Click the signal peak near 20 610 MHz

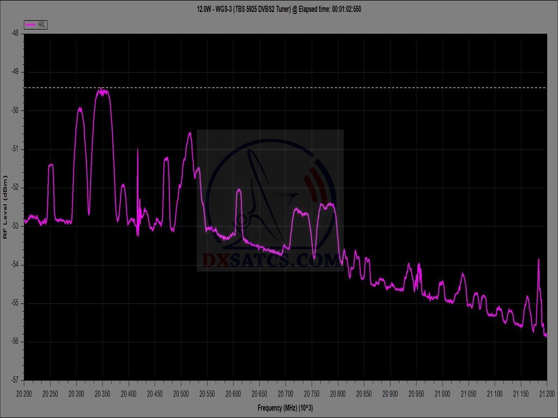click(x=239, y=190)
